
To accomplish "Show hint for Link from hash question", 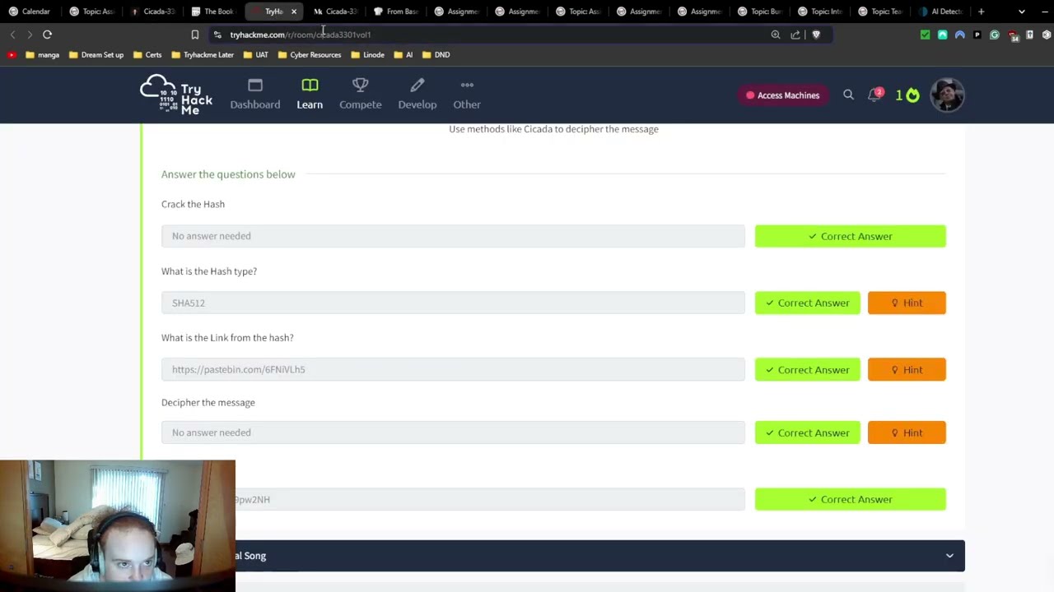I will coord(907,369).
